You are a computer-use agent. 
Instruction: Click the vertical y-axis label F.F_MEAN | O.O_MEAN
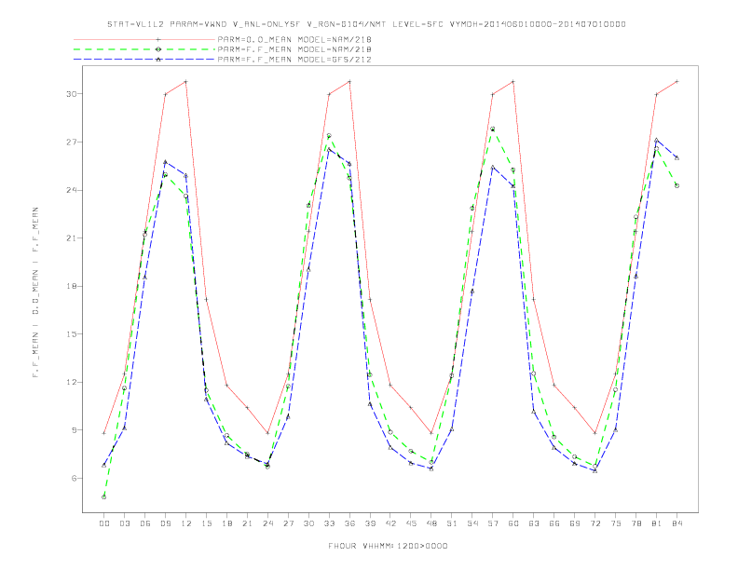35,292
